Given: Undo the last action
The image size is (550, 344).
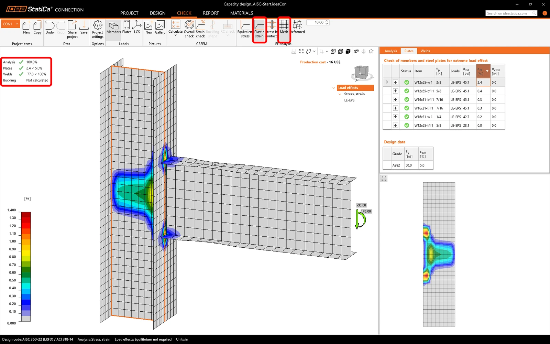Looking at the screenshot, I should [49, 28].
